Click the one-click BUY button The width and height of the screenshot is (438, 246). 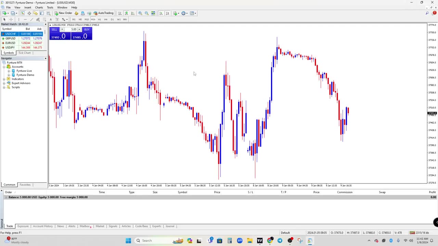87,29
